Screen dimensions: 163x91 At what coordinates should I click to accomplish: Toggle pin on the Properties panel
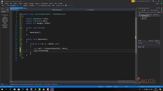point(158,43)
